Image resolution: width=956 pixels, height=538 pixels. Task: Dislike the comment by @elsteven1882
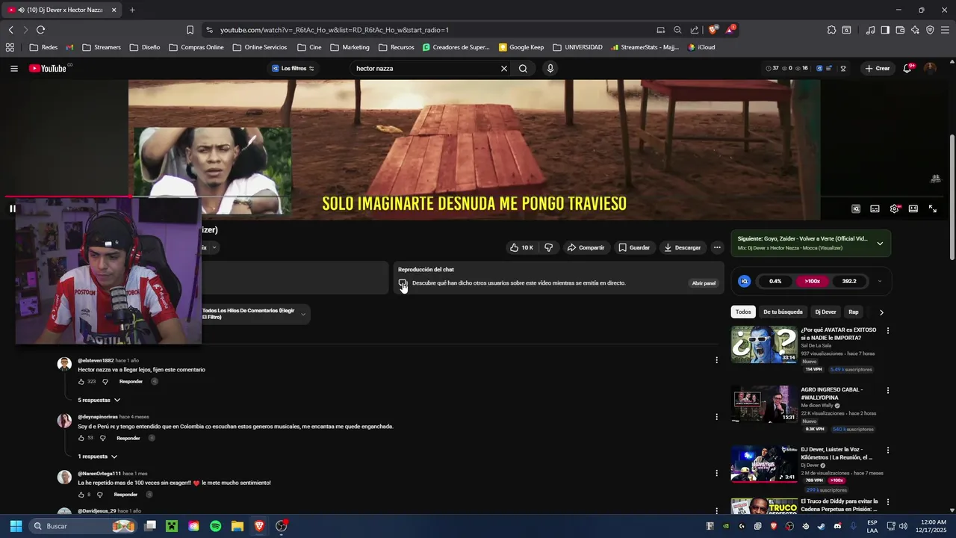[105, 381]
